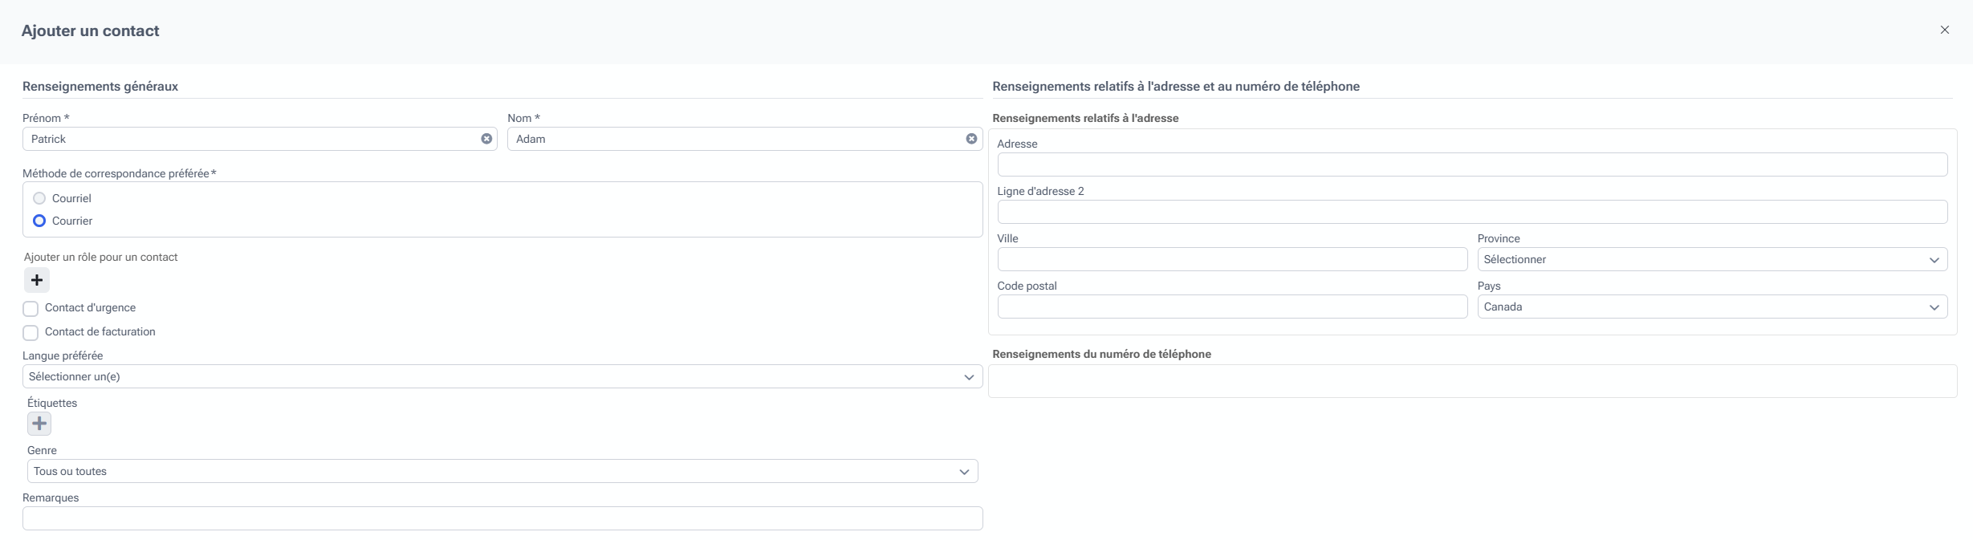This screenshot has width=1973, height=540.
Task: Clear the Nom field with its X icon
Action: tap(971, 139)
